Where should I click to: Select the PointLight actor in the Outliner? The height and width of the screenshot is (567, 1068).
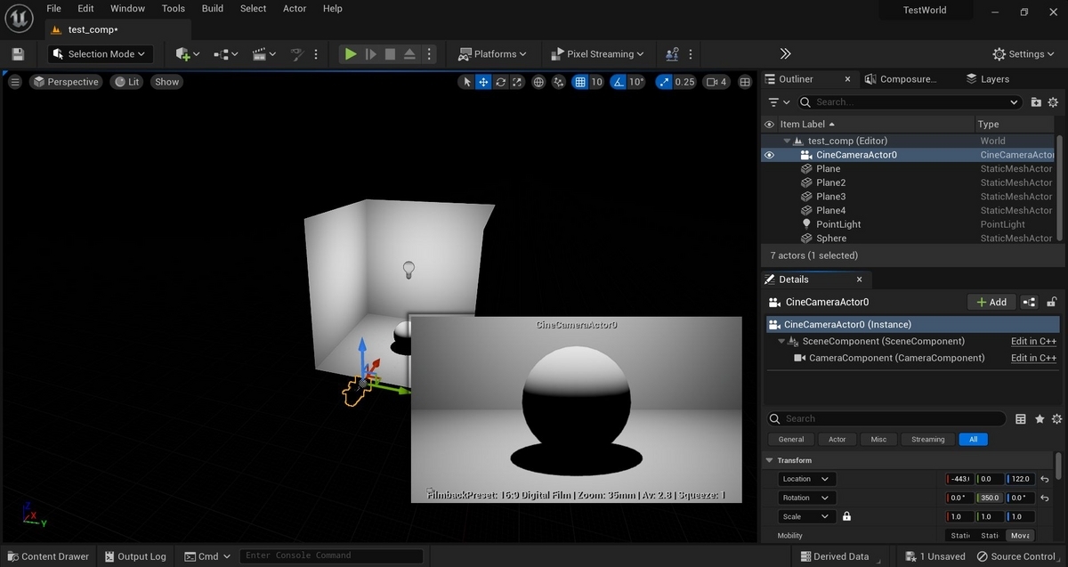coord(838,224)
